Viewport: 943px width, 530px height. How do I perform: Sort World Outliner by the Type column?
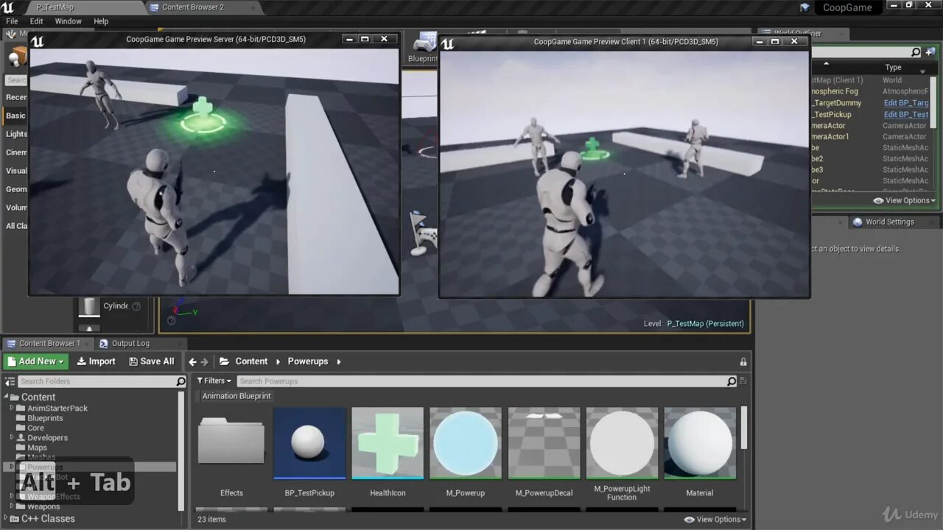(893, 67)
